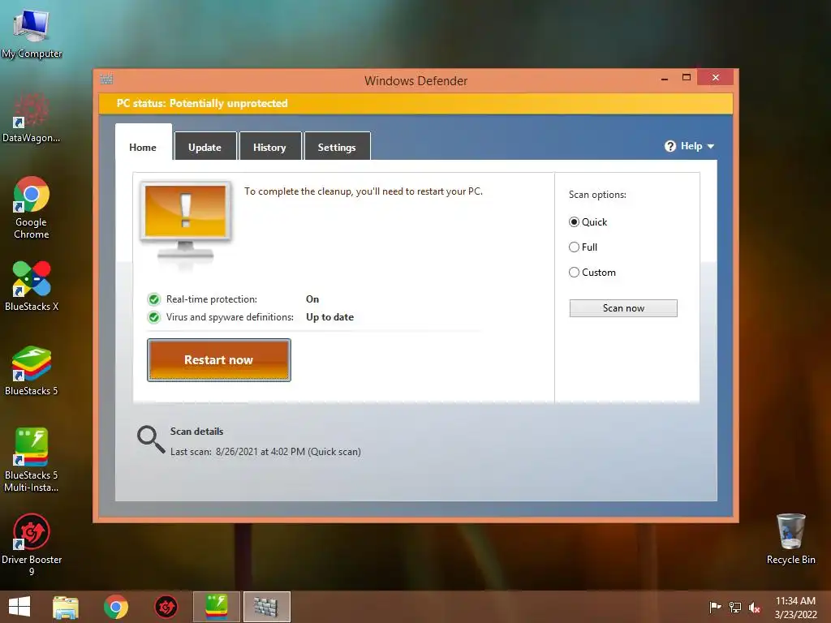Select the Quick scan option
The image size is (831, 623).
click(574, 222)
